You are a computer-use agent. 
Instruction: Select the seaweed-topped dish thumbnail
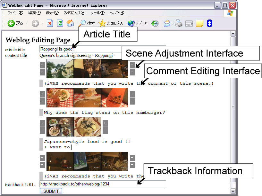[x=88, y=127]
